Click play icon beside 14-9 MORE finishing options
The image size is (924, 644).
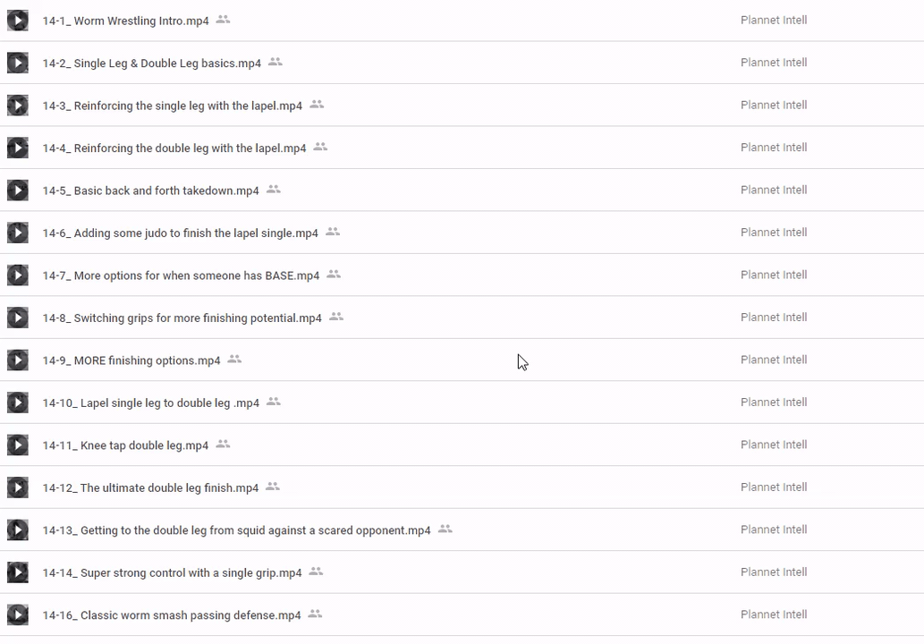tap(18, 360)
